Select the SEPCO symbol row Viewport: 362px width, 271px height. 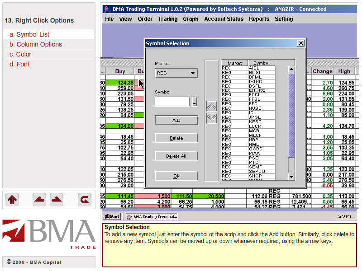[248, 172]
